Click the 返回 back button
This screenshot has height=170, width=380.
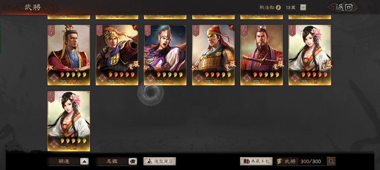coord(343,7)
